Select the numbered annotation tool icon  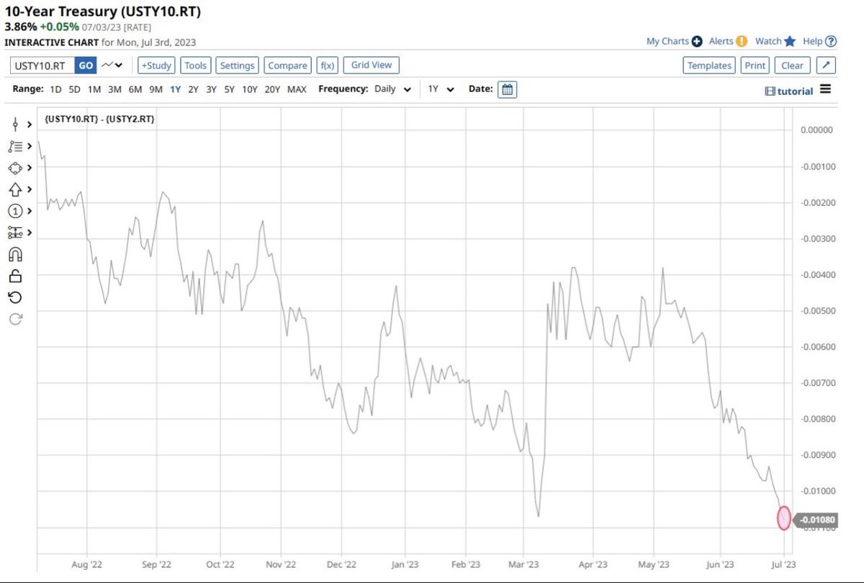click(15, 211)
